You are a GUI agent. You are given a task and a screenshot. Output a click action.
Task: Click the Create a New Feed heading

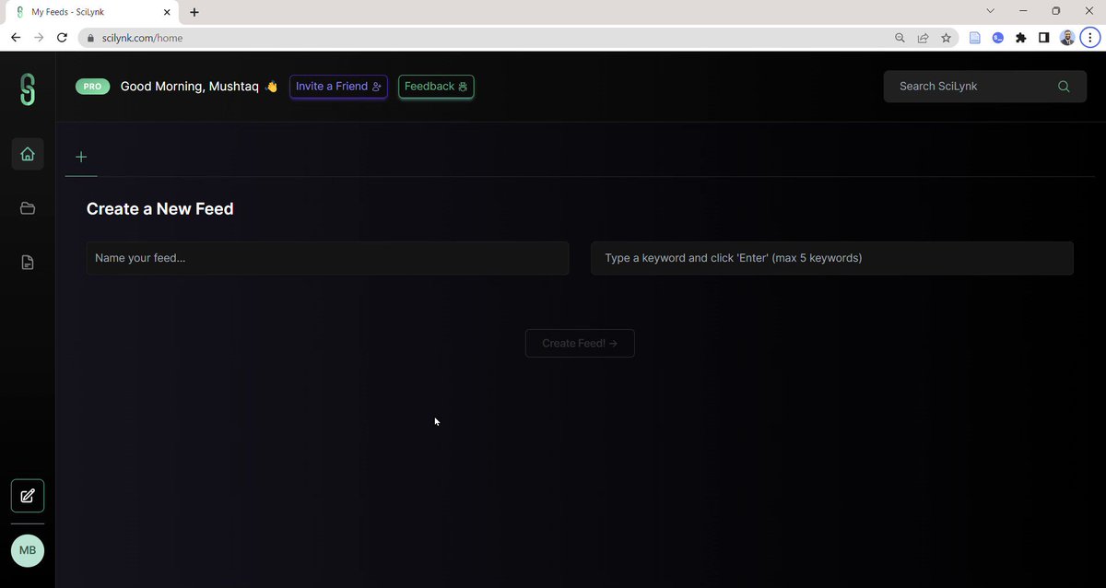160,209
